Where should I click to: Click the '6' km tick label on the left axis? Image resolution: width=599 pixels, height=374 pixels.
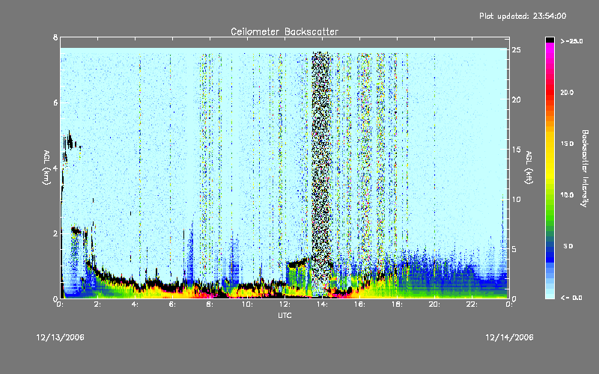pyautogui.click(x=55, y=102)
